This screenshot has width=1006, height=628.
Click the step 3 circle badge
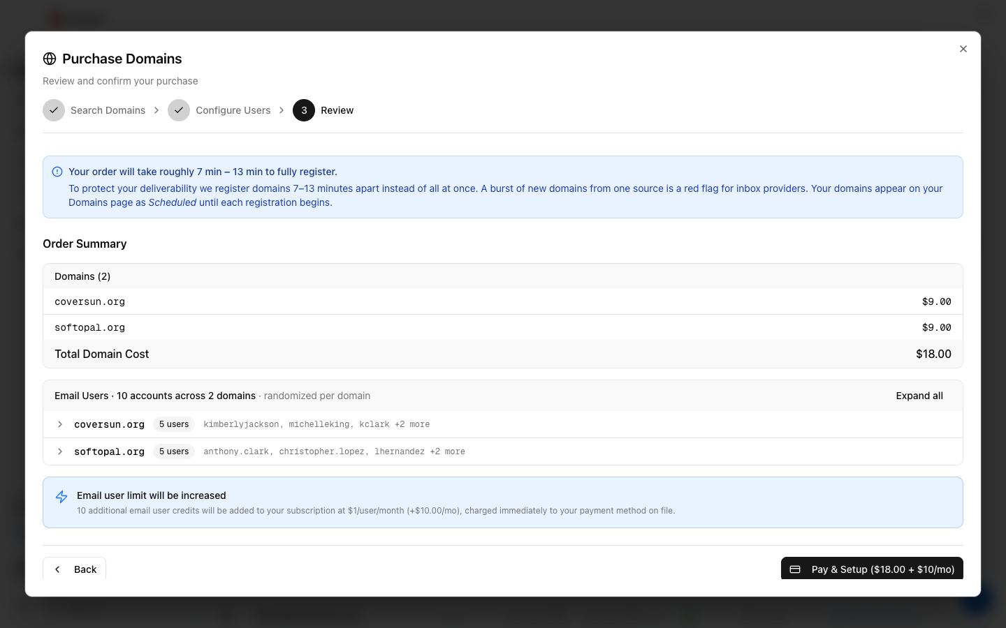(x=304, y=110)
